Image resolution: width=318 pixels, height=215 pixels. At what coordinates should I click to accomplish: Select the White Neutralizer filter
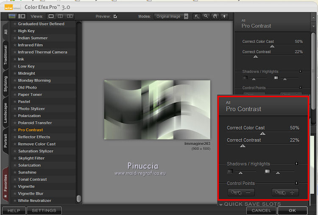point(34,201)
